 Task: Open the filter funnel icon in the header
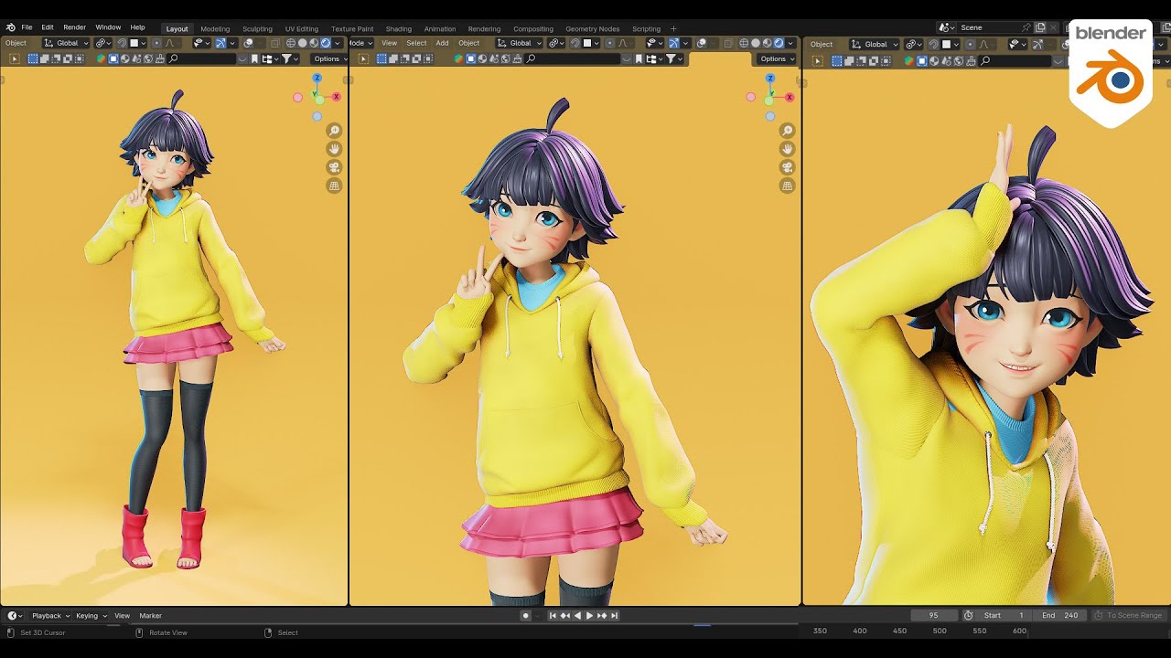(x=285, y=58)
